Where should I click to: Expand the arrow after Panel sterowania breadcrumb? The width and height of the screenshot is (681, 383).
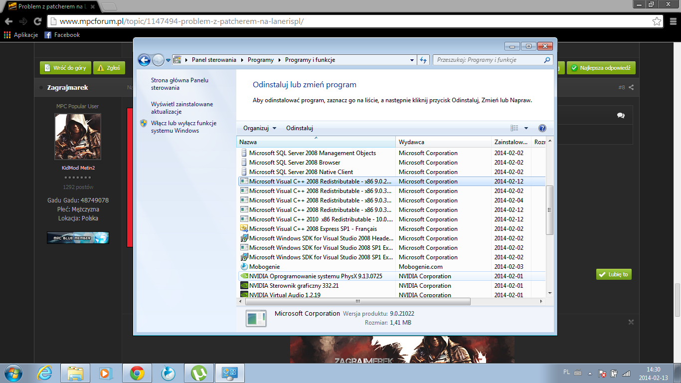(242, 60)
